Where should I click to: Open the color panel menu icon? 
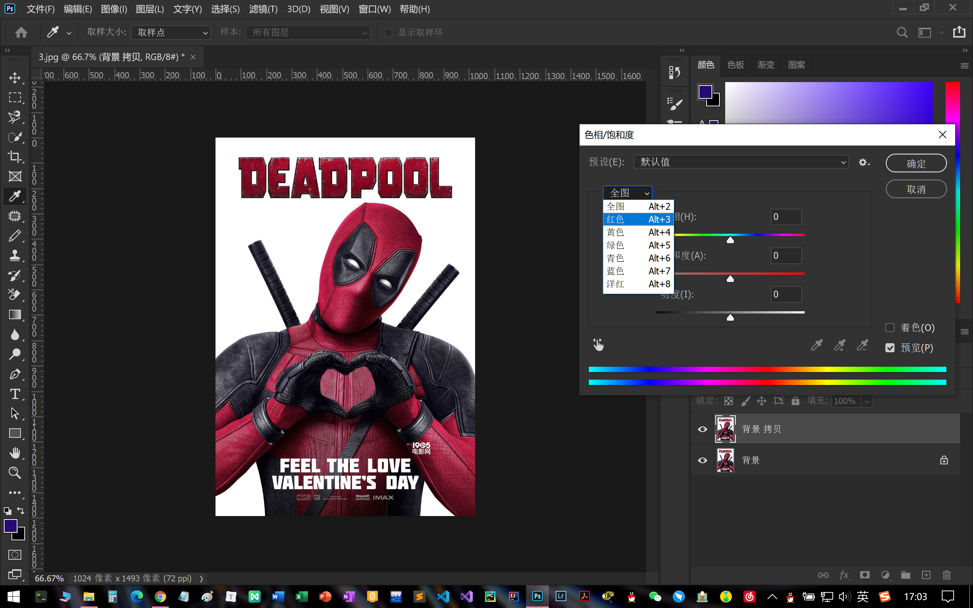(x=964, y=65)
